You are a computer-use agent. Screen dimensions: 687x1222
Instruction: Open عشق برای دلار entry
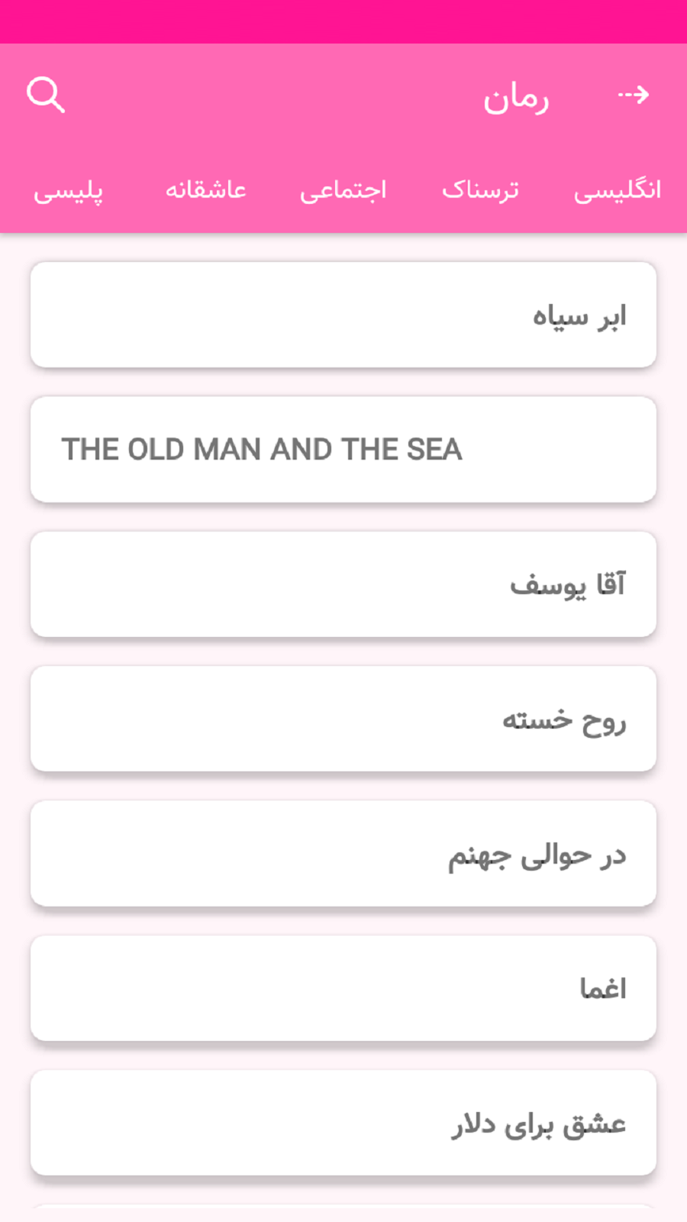(343, 1123)
